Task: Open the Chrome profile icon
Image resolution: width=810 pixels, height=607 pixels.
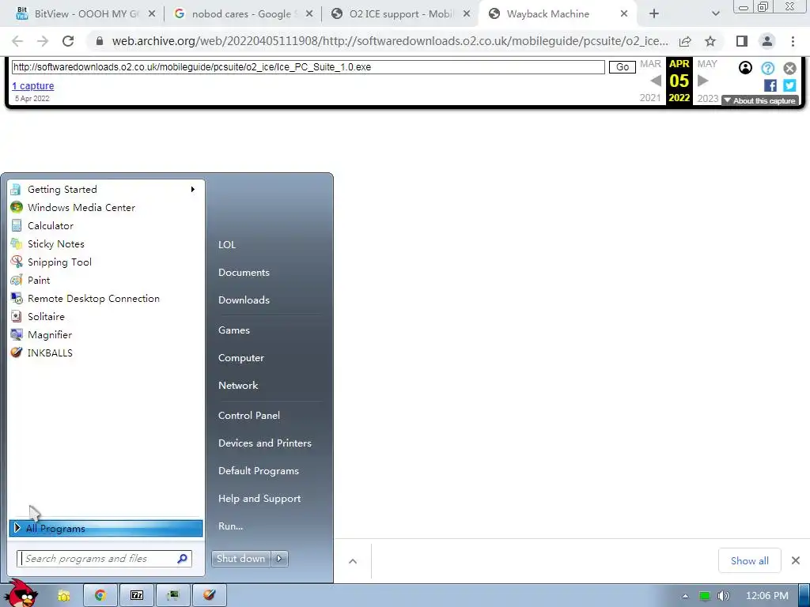Action: pos(767,41)
